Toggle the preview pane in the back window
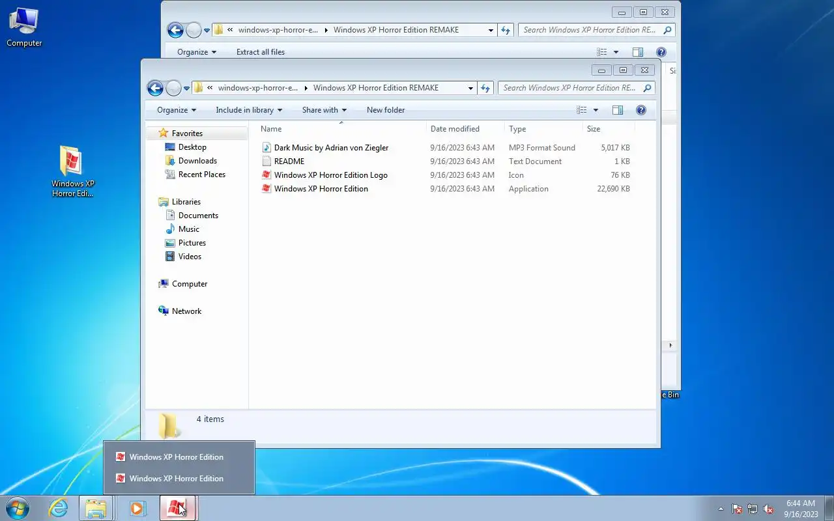834x521 pixels. pos(638,52)
